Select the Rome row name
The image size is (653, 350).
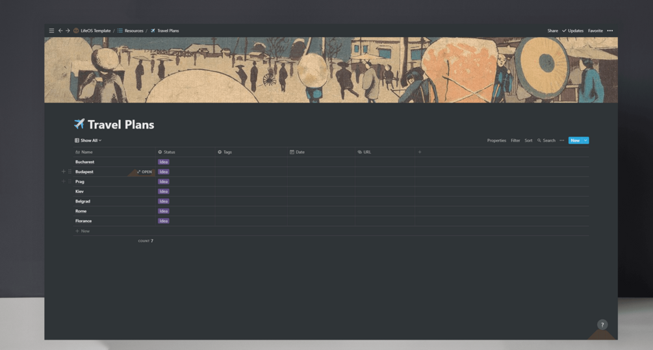[x=81, y=212]
